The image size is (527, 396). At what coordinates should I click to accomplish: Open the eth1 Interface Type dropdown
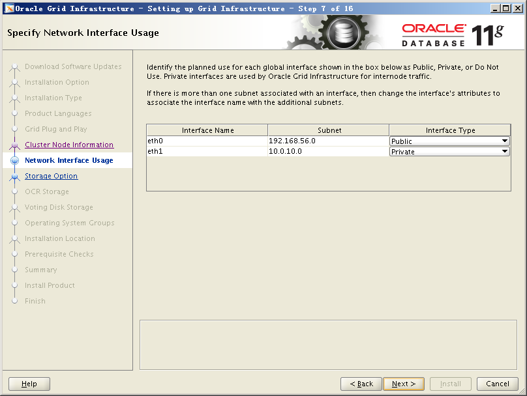[x=449, y=152]
